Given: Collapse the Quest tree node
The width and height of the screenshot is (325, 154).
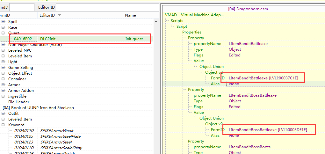Looking at the screenshot, I should pos(3,33).
